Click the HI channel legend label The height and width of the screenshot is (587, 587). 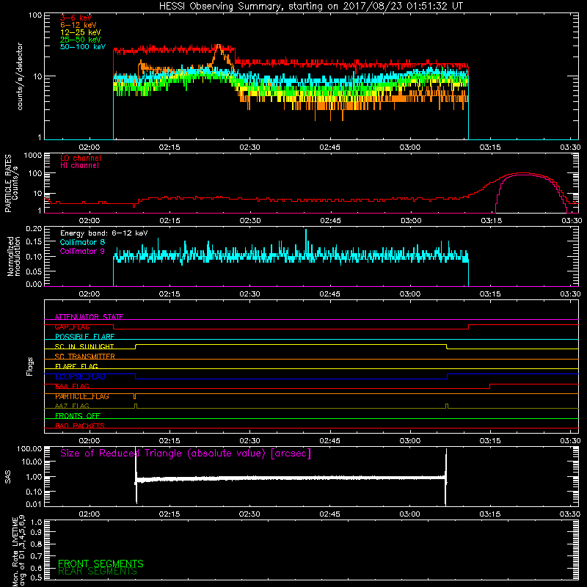tap(79, 166)
